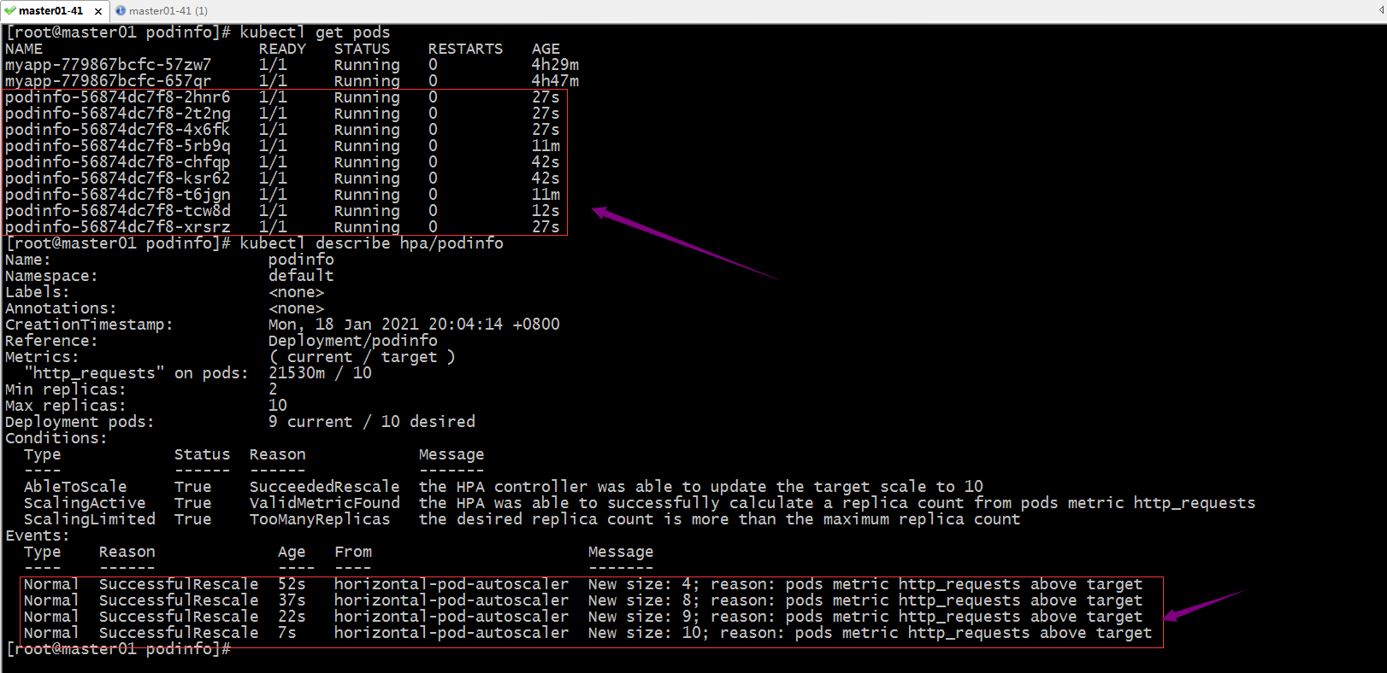Select pod name myapp-779867bcfc-657qr
The image size is (1387, 673).
[x=108, y=81]
